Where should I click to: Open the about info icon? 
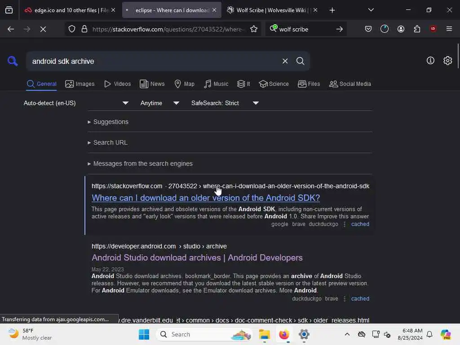point(430,61)
